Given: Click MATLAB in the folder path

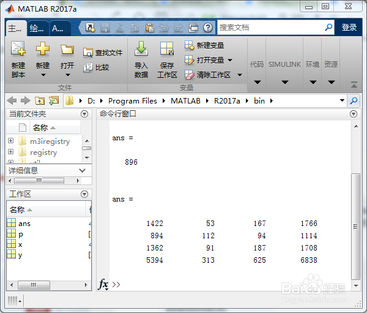Looking at the screenshot, I should tap(185, 101).
